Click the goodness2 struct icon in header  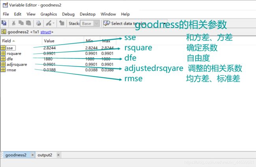click(x=4, y=32)
